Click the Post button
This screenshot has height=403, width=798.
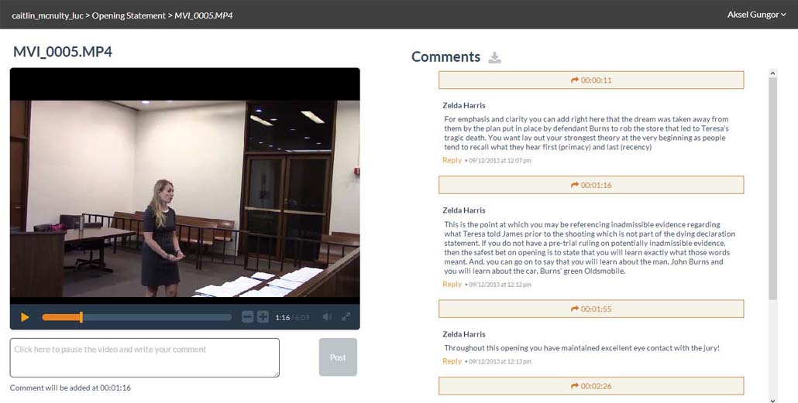338,357
